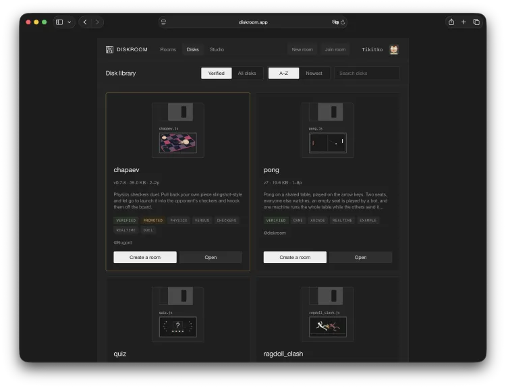Switch filter to All disks
The width and height of the screenshot is (506, 388).
coord(247,74)
